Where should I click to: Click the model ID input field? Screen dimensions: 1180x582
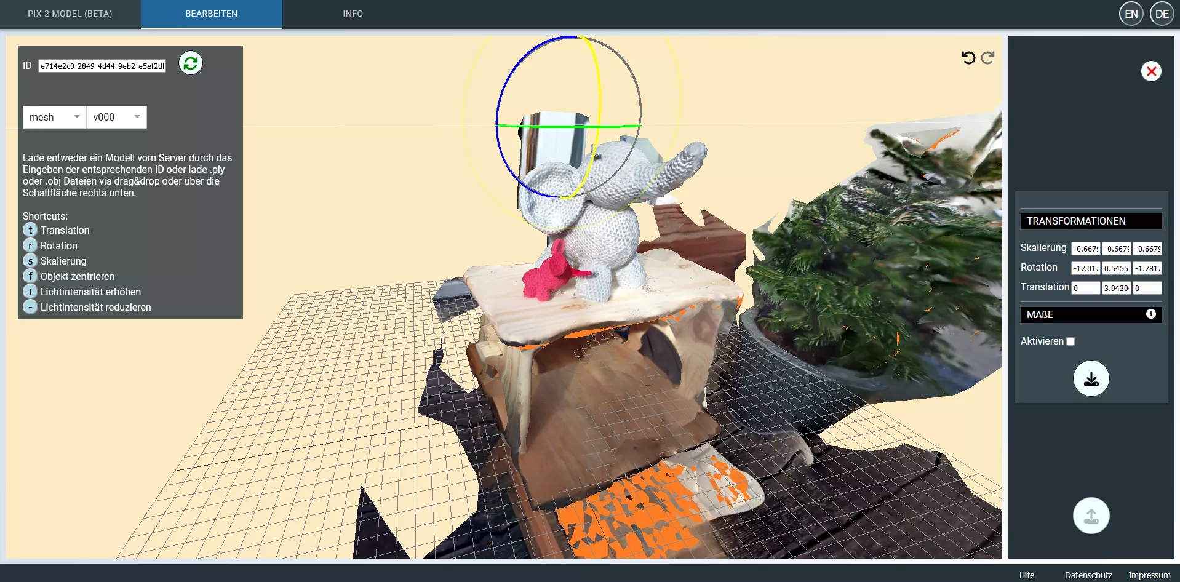pyautogui.click(x=102, y=66)
